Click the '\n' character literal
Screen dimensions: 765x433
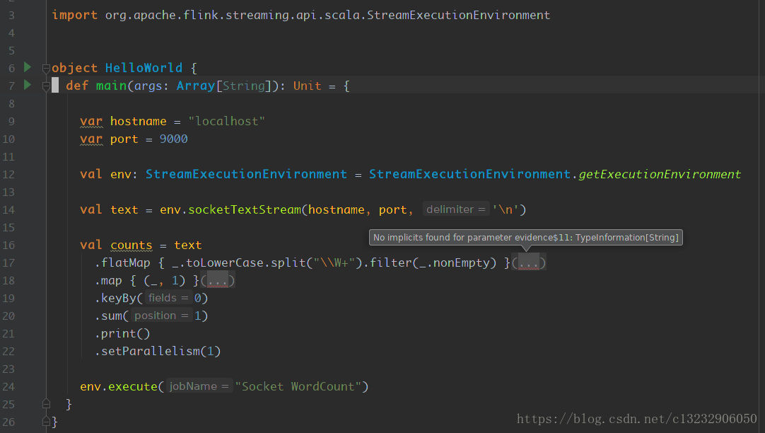505,209
